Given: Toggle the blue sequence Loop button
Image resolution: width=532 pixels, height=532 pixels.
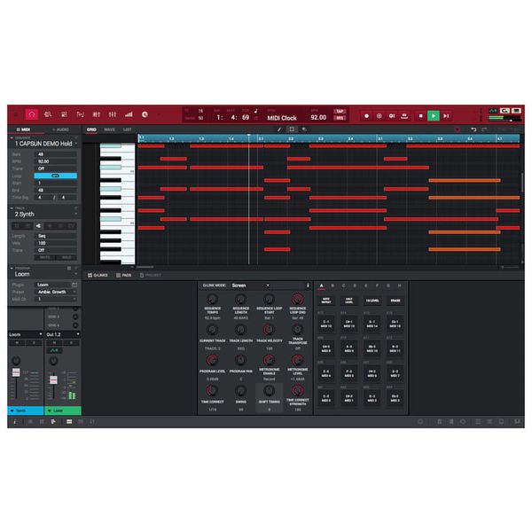Looking at the screenshot, I should [x=55, y=176].
